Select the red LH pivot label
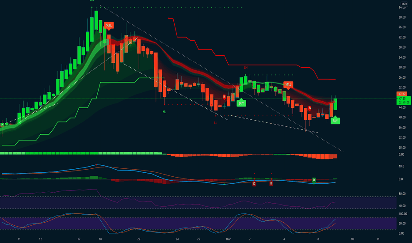Image resolution: width=412 pixels, height=243 pixels. 245,68
